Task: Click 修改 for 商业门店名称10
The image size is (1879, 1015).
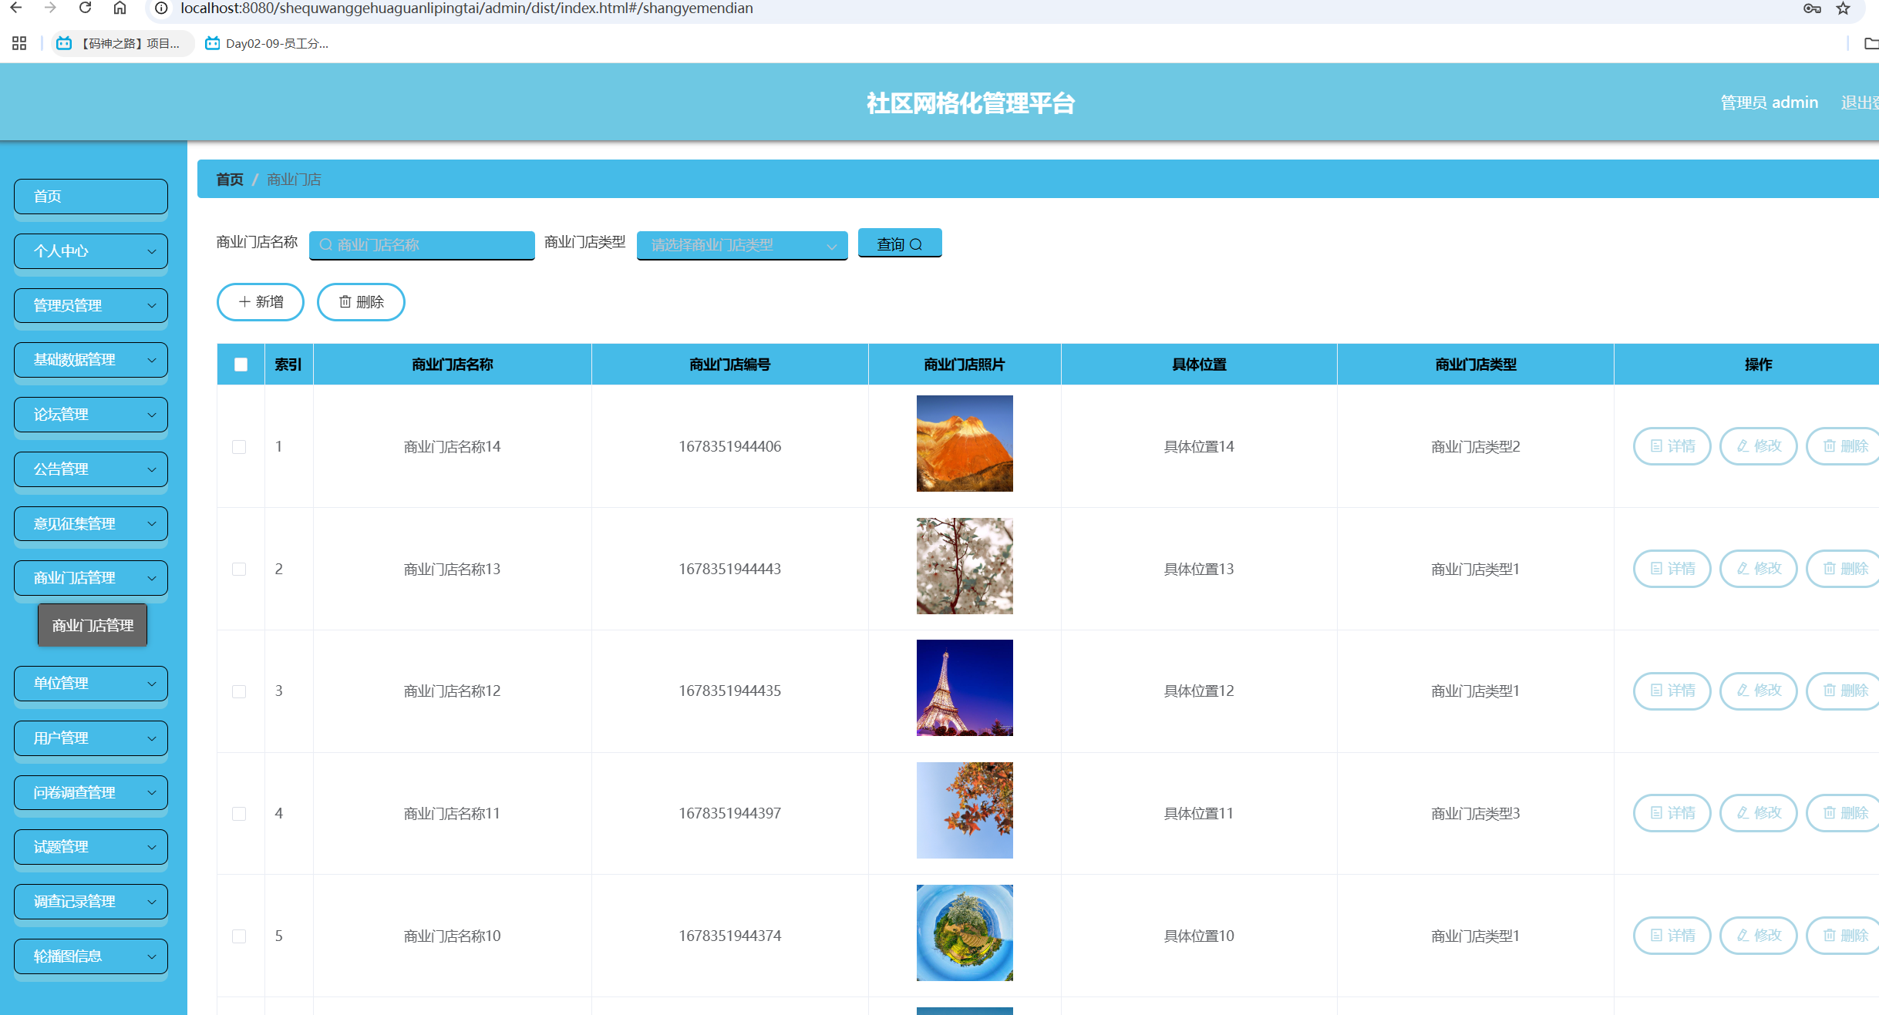Action: [x=1759, y=936]
